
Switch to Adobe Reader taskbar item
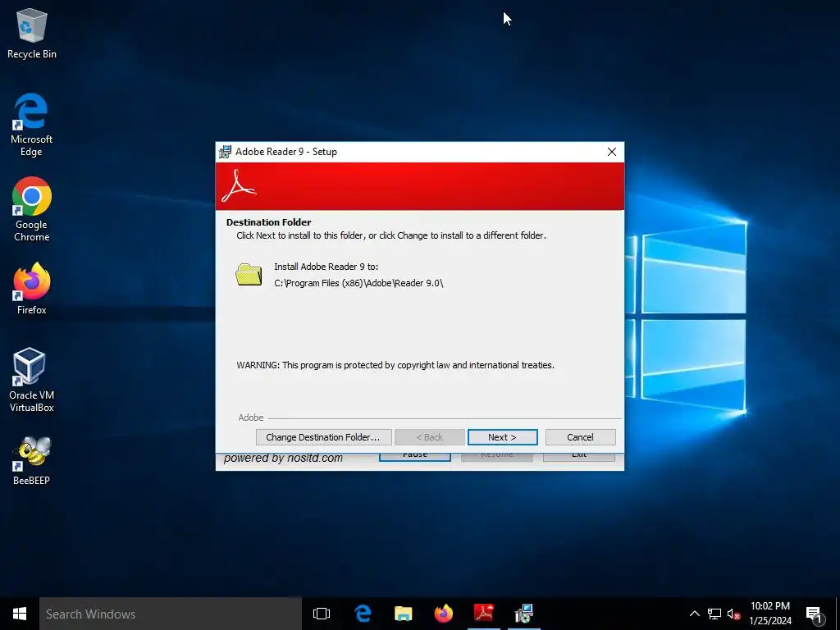pos(483,614)
